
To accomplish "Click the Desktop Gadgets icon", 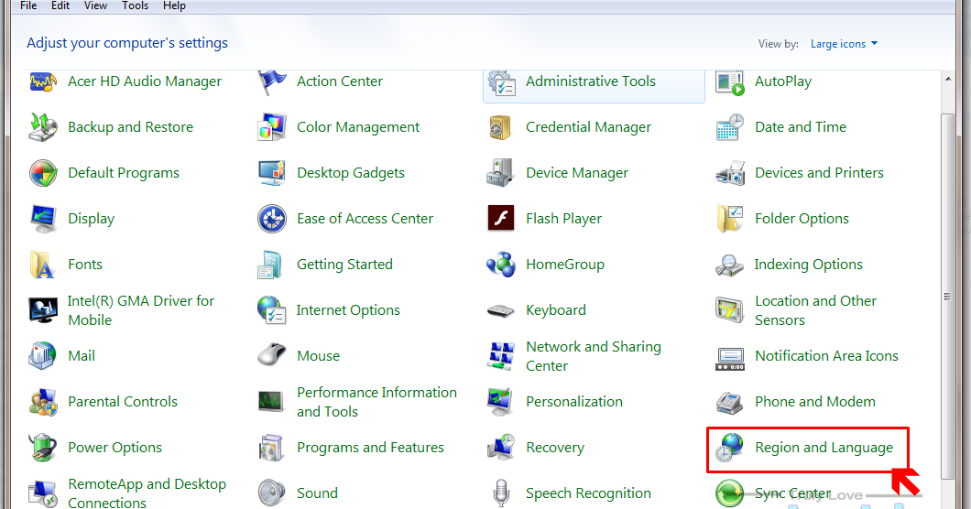I will [x=272, y=173].
